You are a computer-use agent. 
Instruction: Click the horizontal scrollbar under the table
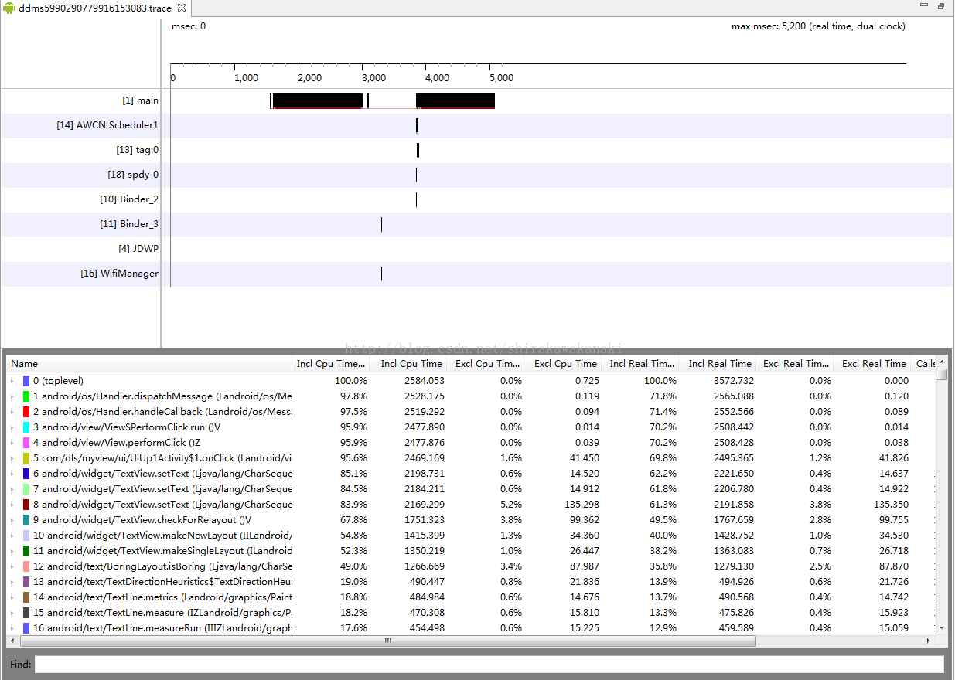[x=387, y=641]
